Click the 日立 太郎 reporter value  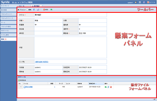pos(82,33)
